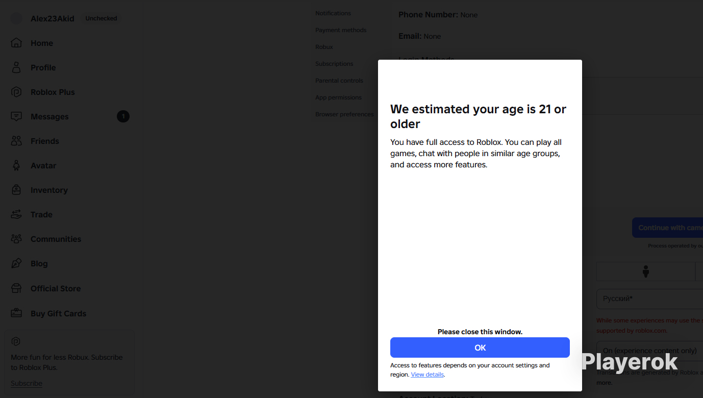
Task: Open the Official Store icon
Action: (x=16, y=288)
